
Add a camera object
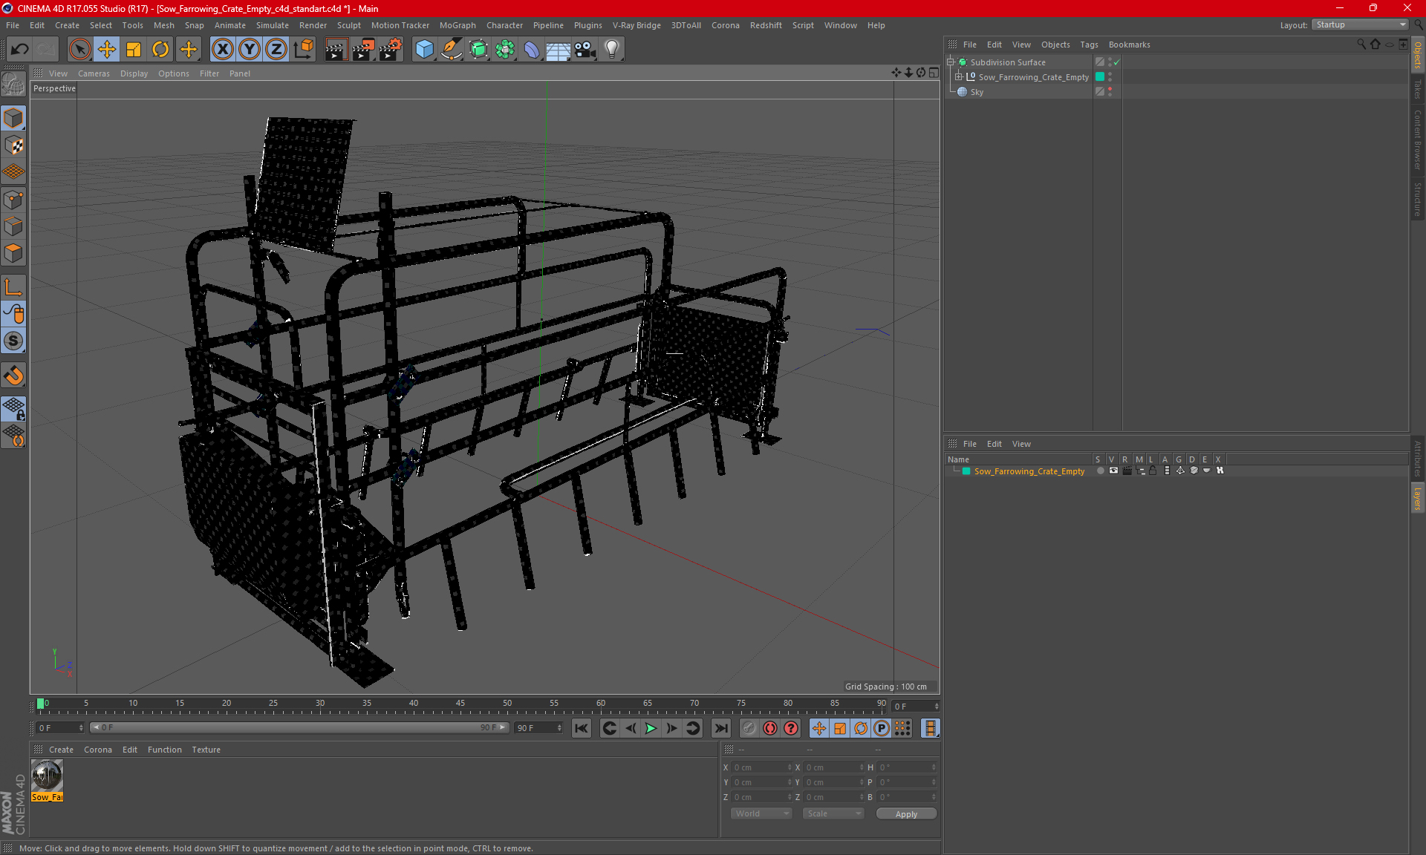[x=585, y=49]
